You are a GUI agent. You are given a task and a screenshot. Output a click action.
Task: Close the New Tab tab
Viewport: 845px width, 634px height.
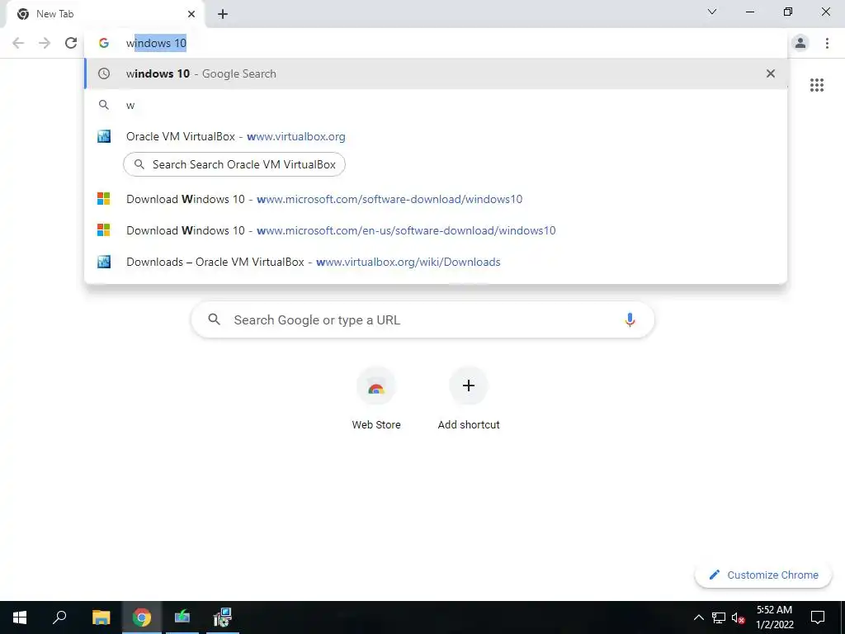point(191,14)
